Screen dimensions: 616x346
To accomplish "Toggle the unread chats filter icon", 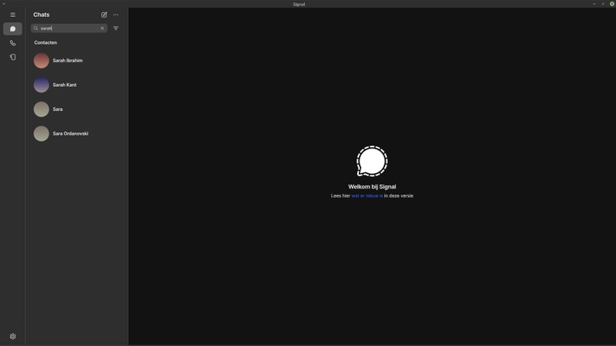I will (x=116, y=28).
